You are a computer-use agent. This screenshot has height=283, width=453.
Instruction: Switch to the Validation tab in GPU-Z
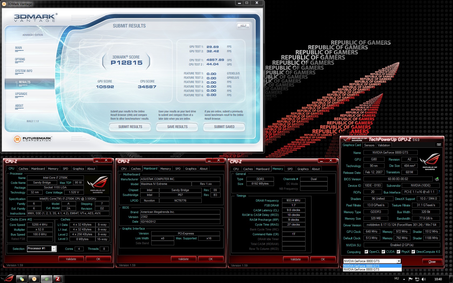click(384, 145)
